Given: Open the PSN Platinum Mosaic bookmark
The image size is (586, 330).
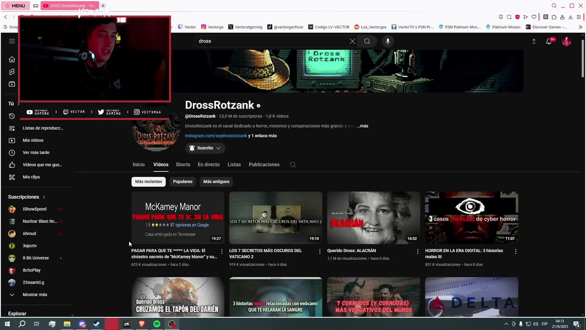Looking at the screenshot, I should [x=460, y=27].
